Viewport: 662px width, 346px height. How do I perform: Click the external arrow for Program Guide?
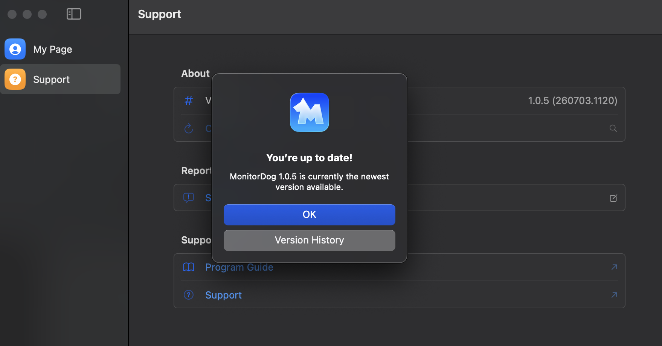pos(614,267)
